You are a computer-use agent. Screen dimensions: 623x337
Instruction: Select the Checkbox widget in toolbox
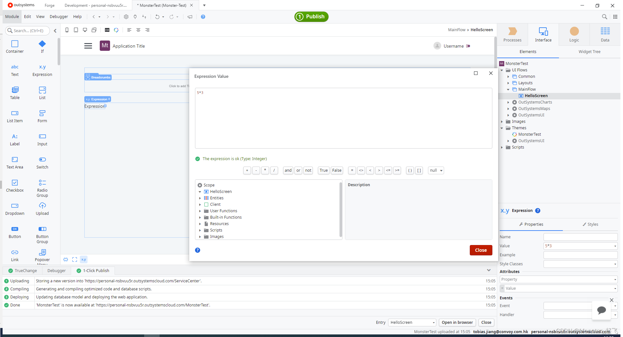15,186
